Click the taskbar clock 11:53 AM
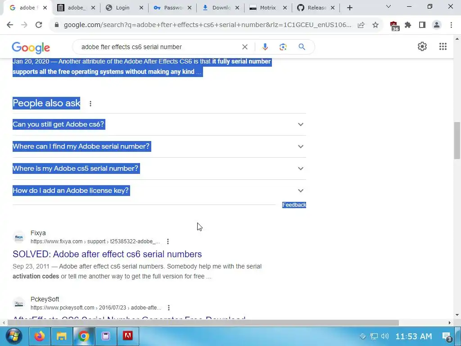Viewport: 461px width, 346px height. (413, 336)
